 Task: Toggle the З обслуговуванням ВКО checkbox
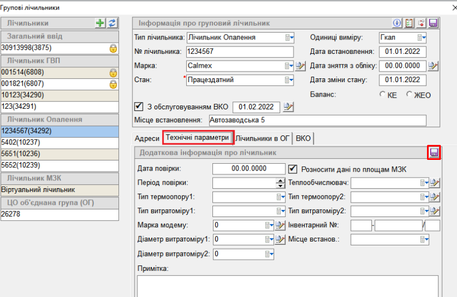[x=139, y=107]
